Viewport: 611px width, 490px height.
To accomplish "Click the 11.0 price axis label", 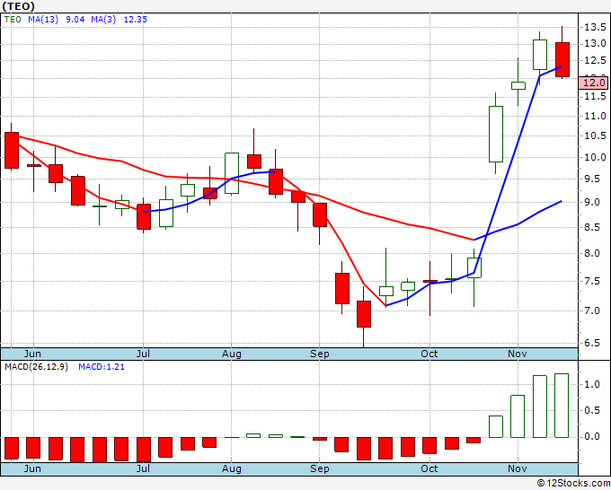I will click(x=595, y=116).
